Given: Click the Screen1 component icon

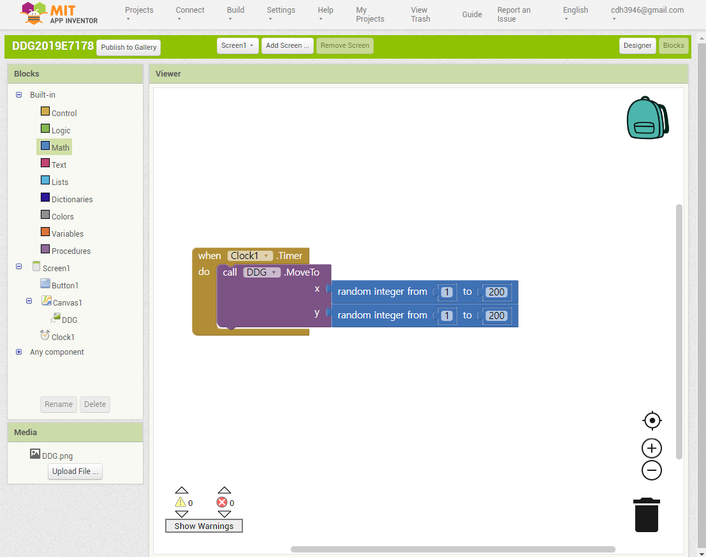Looking at the screenshot, I should point(36,266).
